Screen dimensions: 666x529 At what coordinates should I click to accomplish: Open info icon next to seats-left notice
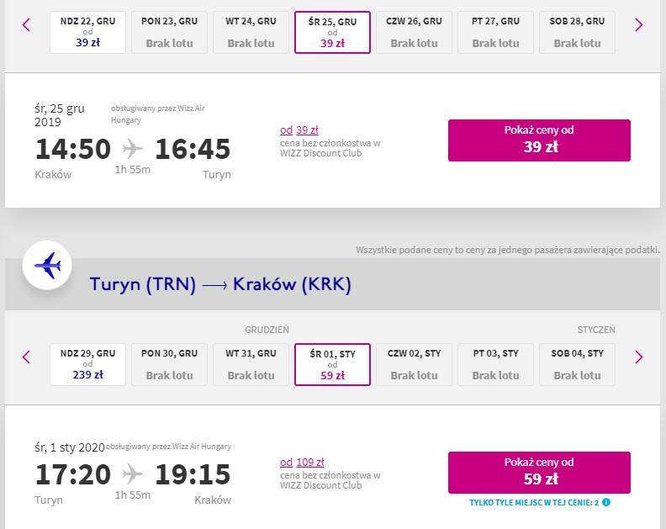click(x=606, y=502)
